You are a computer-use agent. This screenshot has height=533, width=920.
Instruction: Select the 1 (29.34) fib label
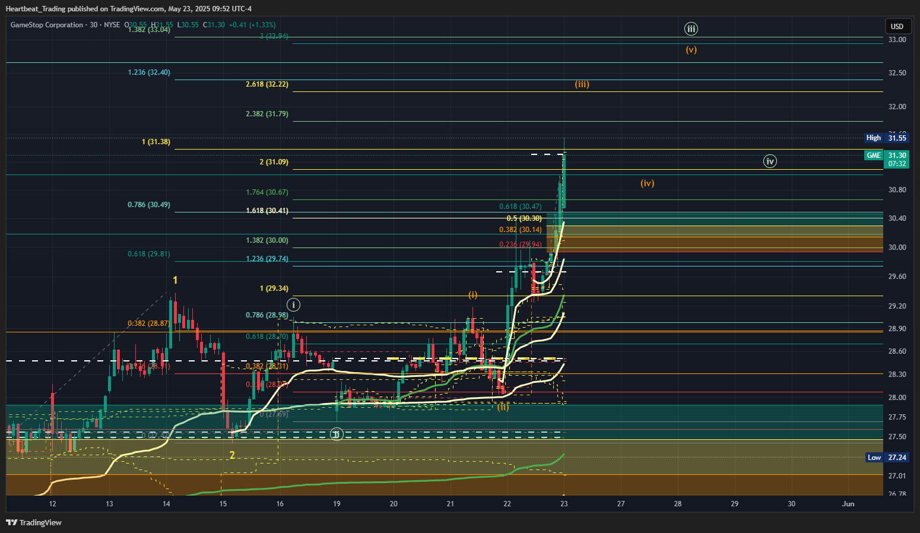(274, 288)
